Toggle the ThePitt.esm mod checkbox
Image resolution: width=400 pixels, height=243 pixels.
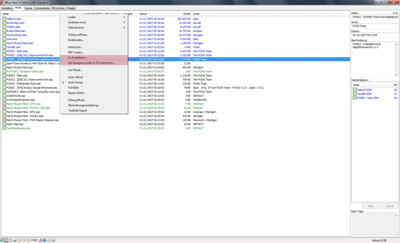click(x=4, y=27)
